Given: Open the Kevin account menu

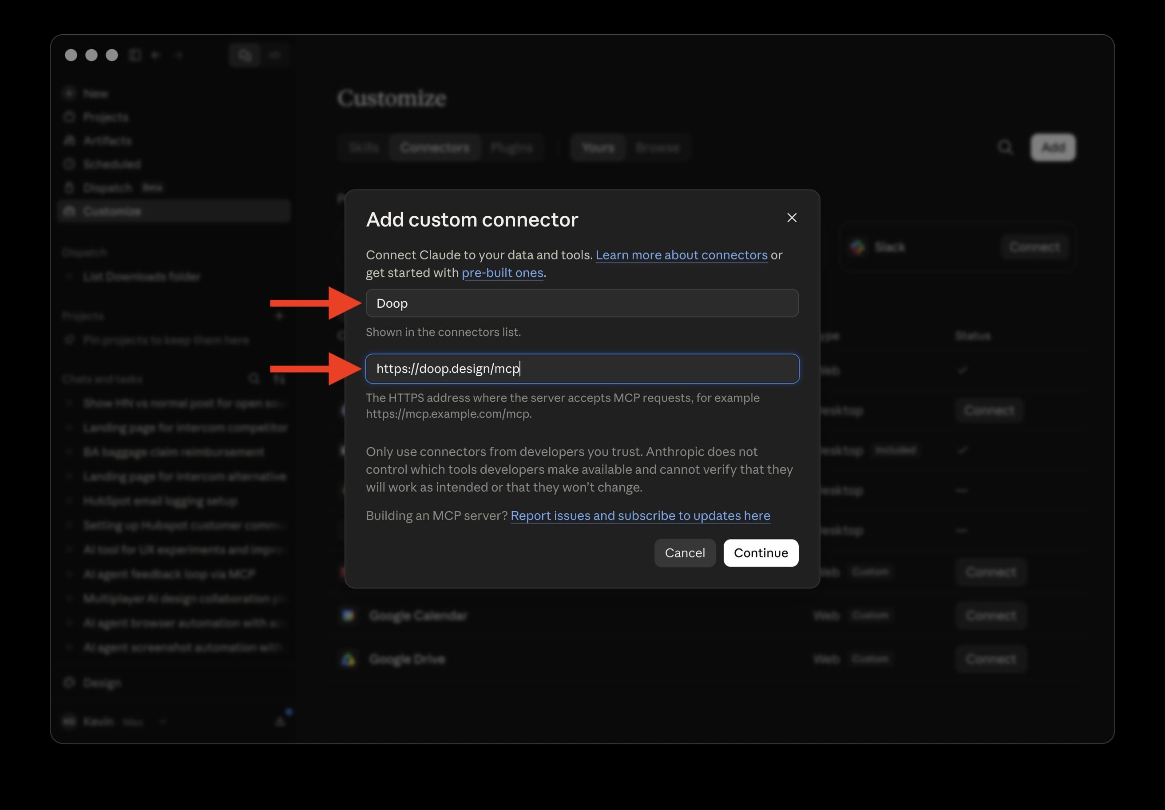Looking at the screenshot, I should 114,721.
